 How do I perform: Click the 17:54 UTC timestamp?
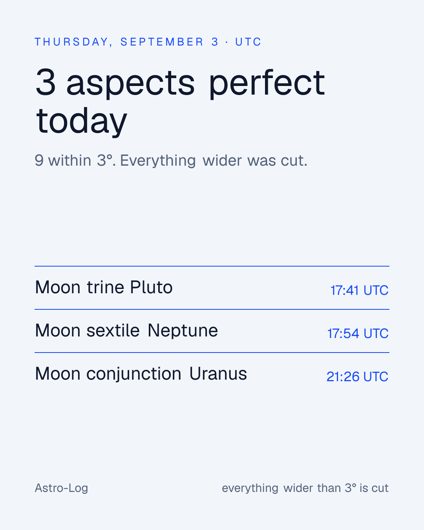(x=358, y=333)
